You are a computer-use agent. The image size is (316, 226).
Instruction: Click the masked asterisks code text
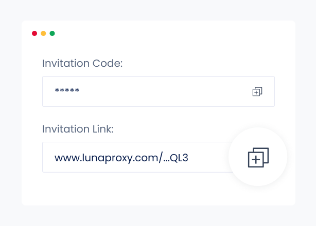67,92
